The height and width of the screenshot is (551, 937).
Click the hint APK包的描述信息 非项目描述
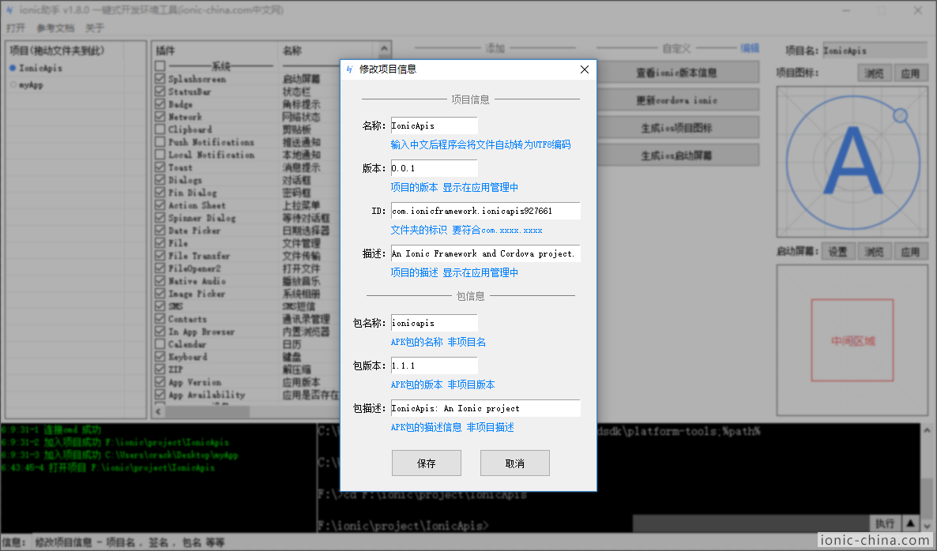tap(453, 427)
